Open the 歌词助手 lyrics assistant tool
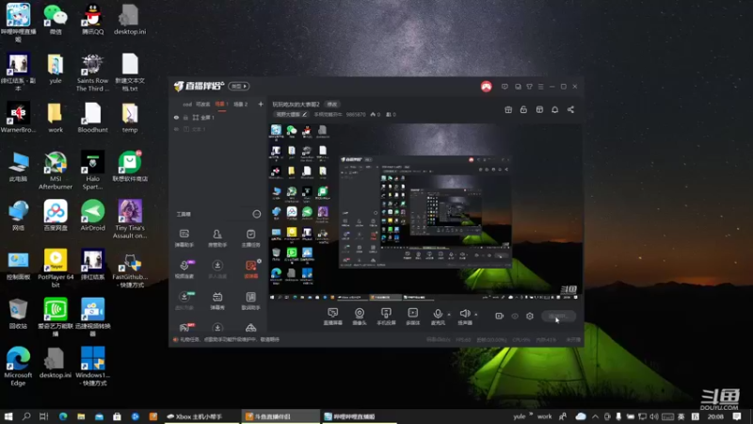Viewport: 753px width, 424px height. pos(250,301)
